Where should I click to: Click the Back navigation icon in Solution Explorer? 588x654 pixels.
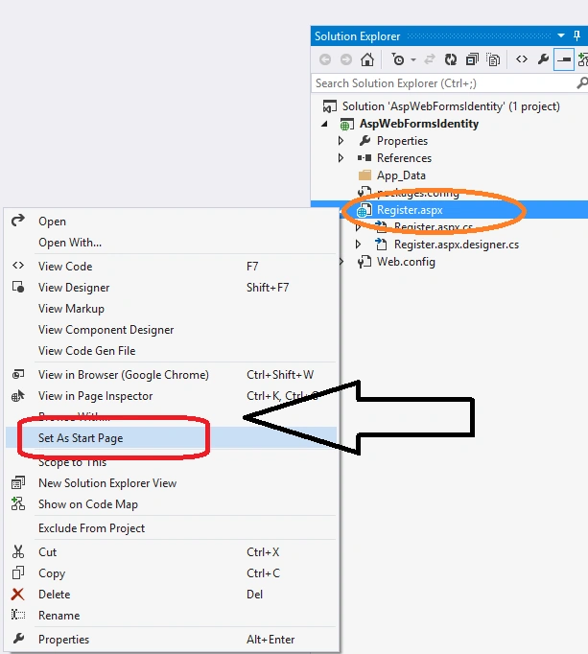click(x=325, y=59)
